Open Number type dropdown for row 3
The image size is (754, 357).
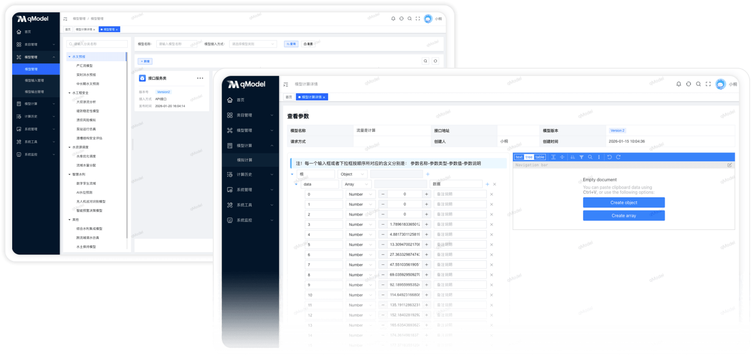(360, 225)
